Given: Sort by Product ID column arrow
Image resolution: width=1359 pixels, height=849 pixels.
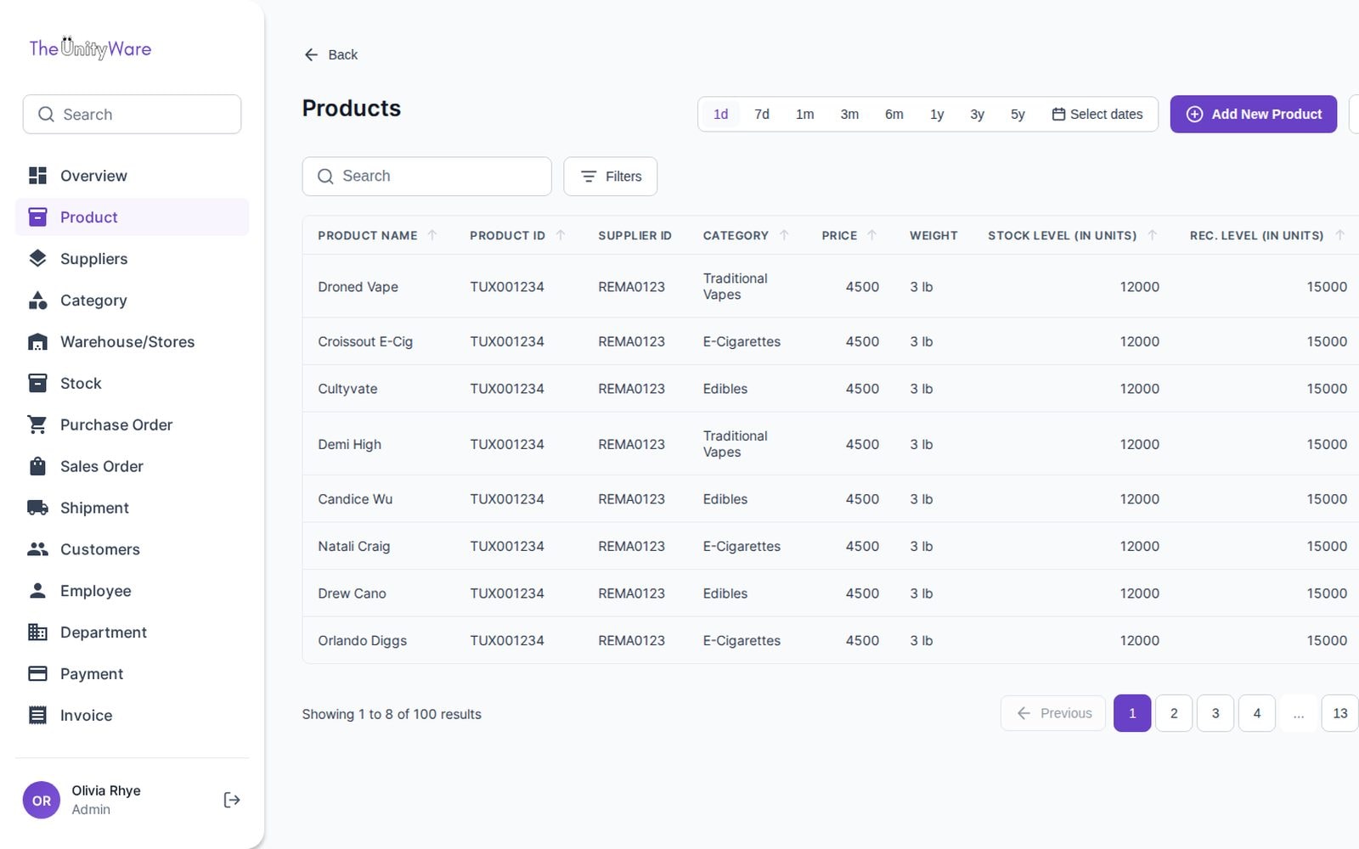Looking at the screenshot, I should pyautogui.click(x=561, y=235).
